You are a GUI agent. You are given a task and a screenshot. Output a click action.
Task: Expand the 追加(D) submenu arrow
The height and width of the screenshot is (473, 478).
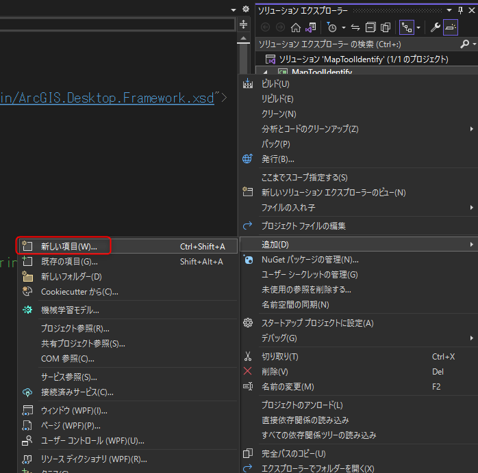click(x=471, y=245)
